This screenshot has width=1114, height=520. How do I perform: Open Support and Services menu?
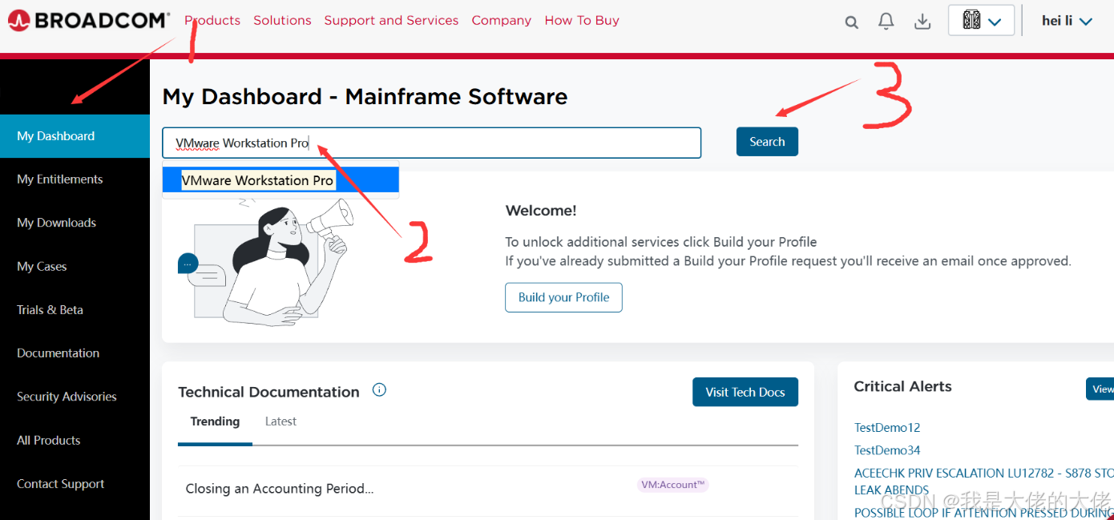click(391, 20)
